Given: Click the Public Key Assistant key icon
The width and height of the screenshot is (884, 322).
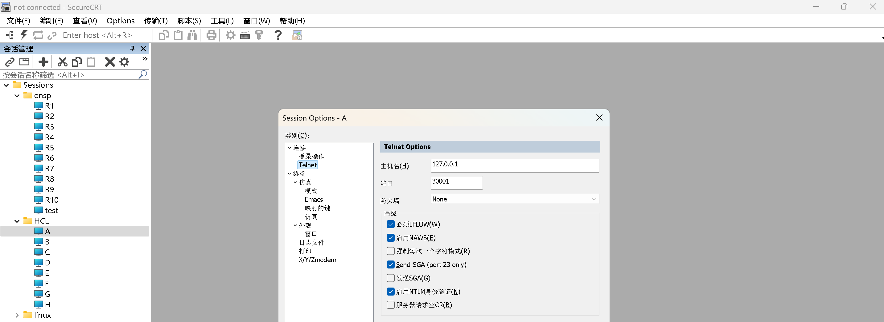Looking at the screenshot, I should pos(259,35).
